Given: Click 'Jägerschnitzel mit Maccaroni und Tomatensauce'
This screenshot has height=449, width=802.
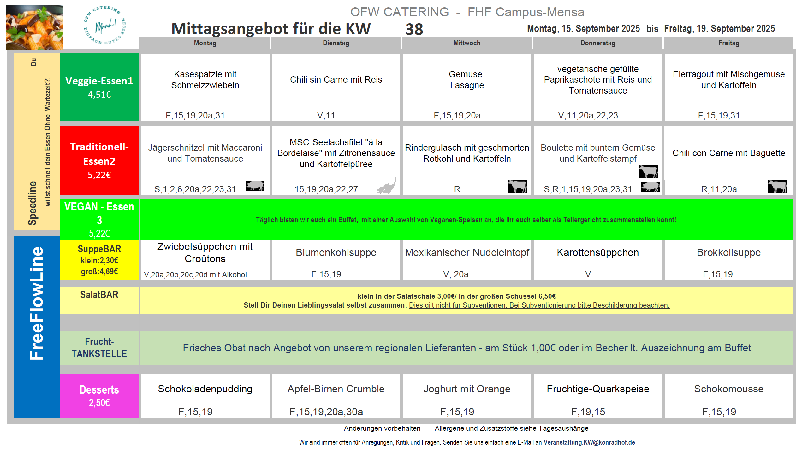Looking at the screenshot, I should pos(205,153).
